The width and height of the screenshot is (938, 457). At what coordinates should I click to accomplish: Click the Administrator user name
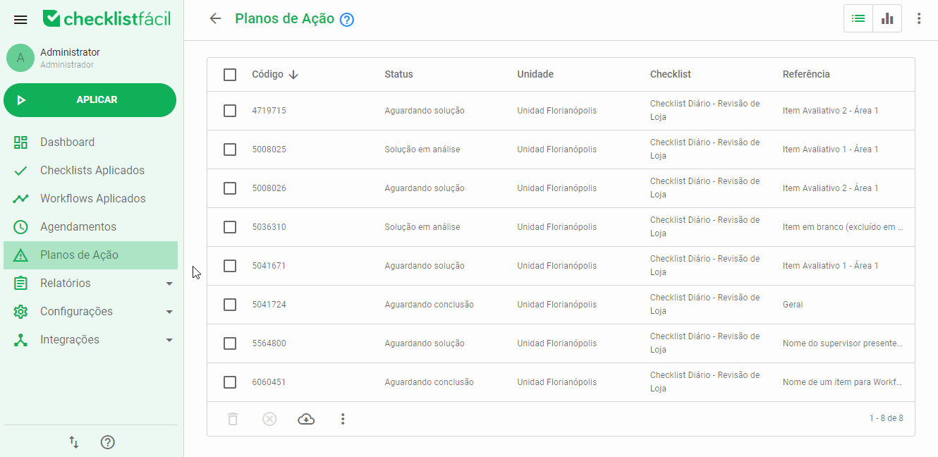(70, 52)
